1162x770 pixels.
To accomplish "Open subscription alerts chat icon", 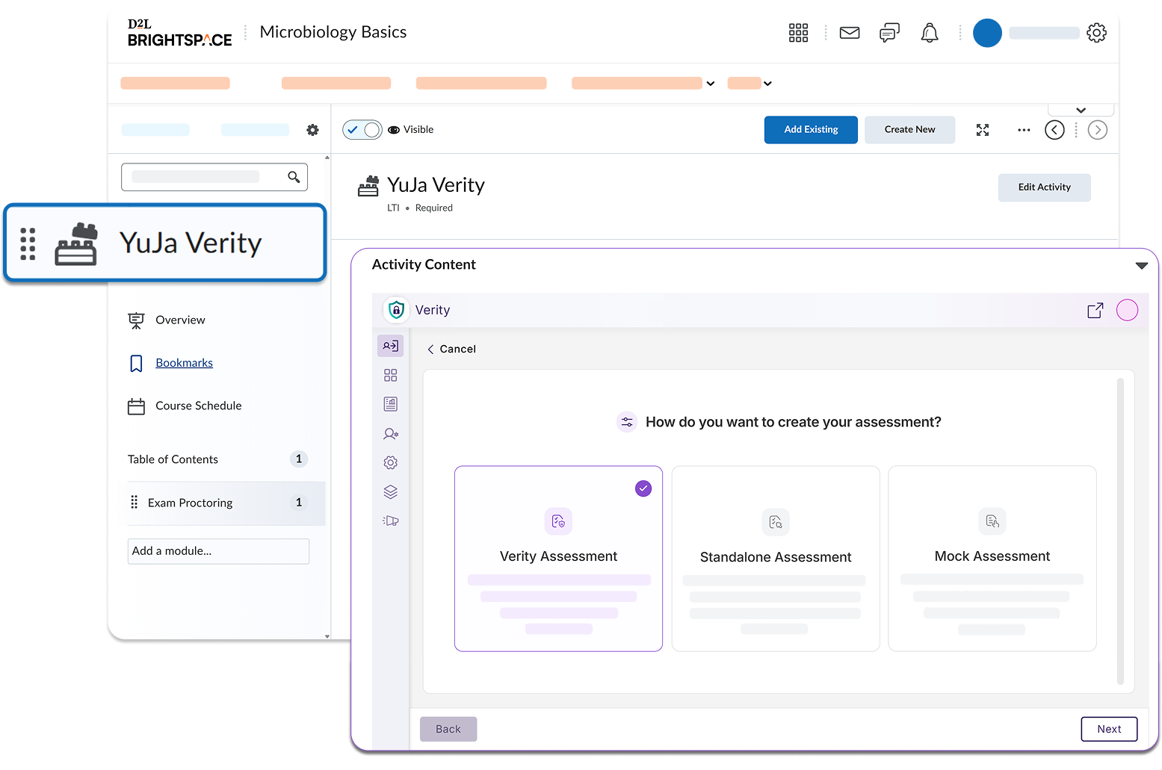I will pos(889,33).
